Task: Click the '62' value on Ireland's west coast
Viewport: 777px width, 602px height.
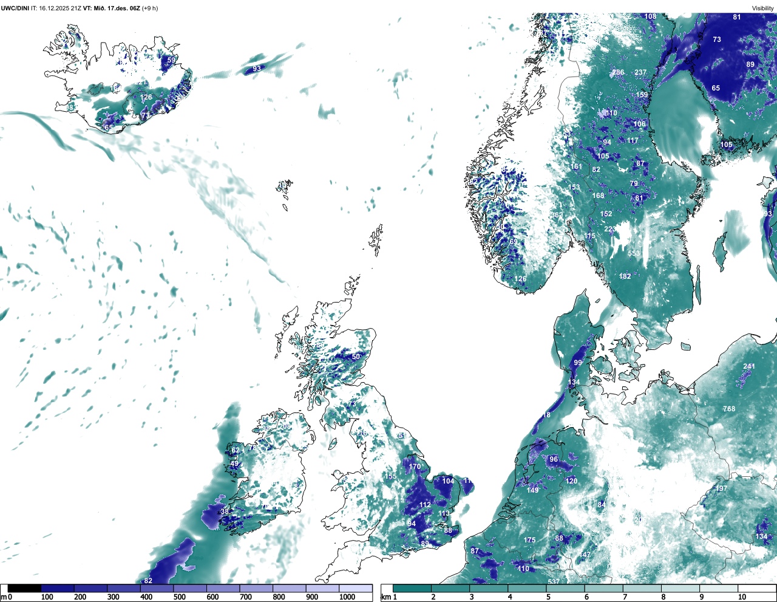Action: (x=236, y=451)
